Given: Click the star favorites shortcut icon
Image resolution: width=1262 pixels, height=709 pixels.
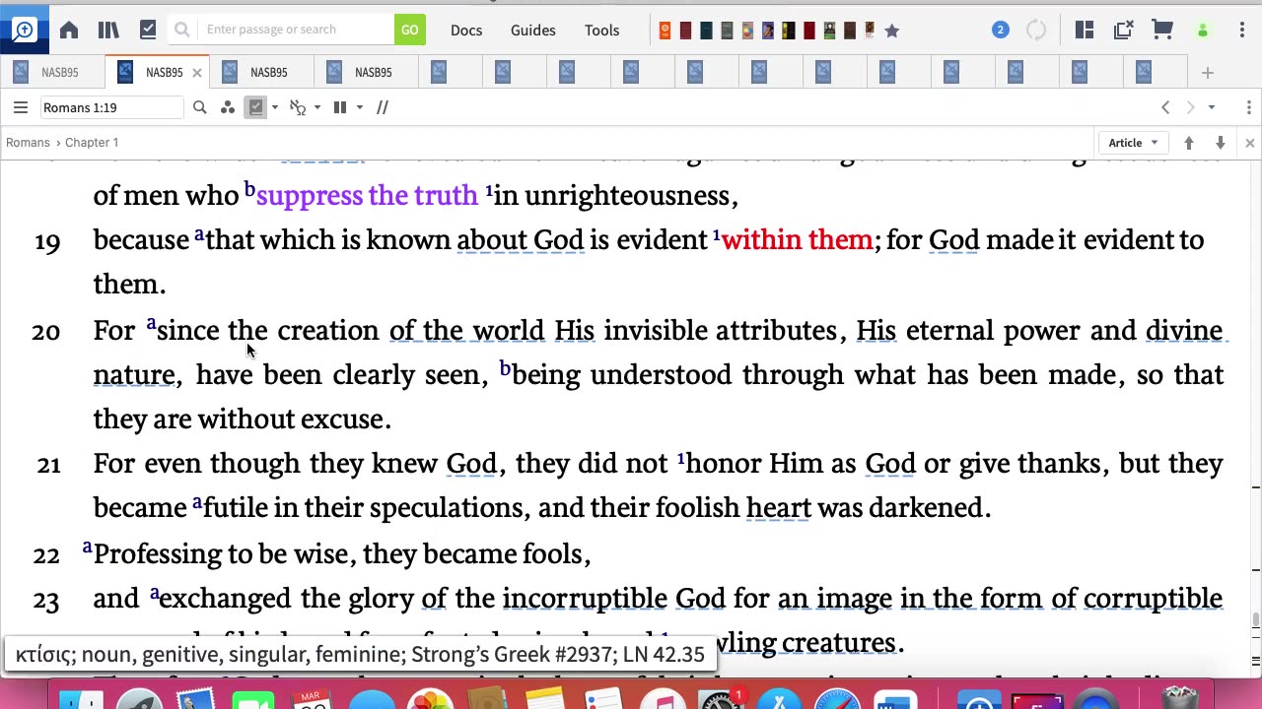Looking at the screenshot, I should coord(892,31).
